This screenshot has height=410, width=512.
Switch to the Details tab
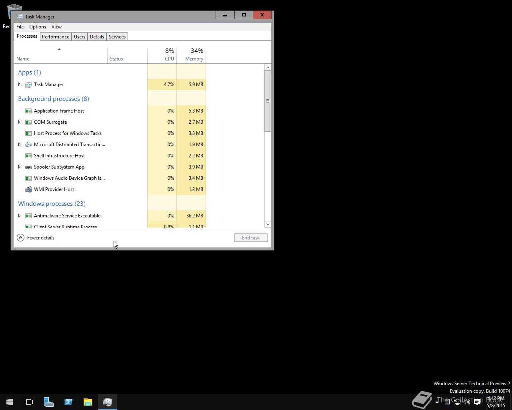[97, 37]
